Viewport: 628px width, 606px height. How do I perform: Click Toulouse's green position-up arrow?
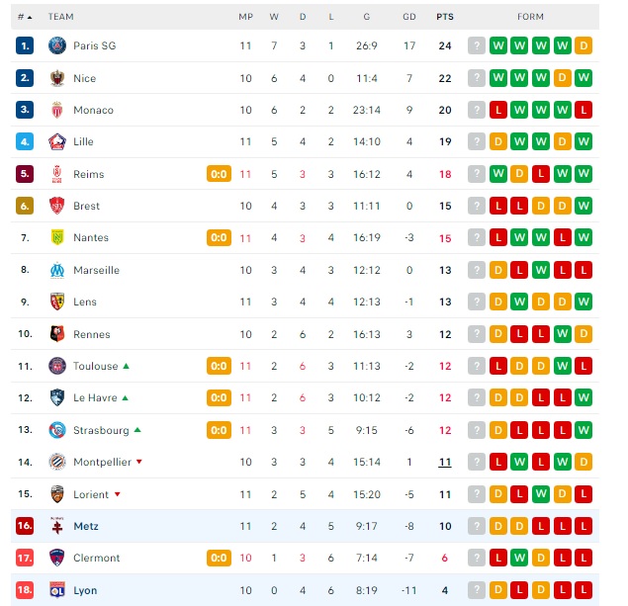coord(127,366)
